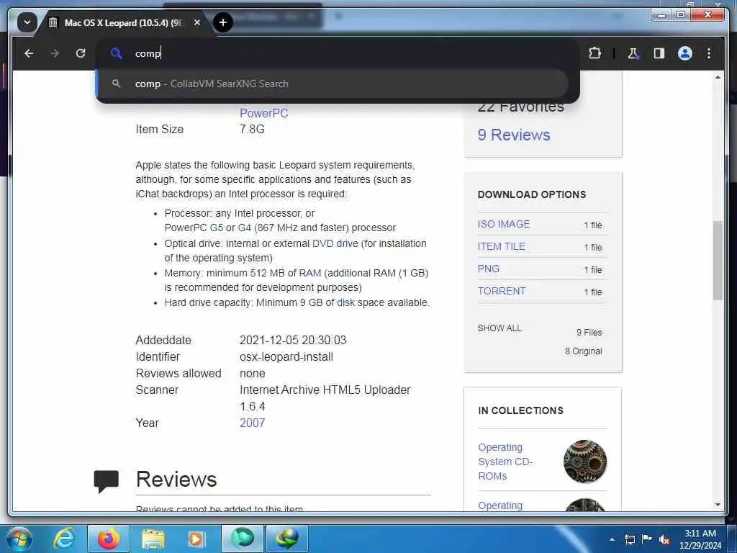Open the profile avatar menu
737x553 pixels.
[x=685, y=53]
